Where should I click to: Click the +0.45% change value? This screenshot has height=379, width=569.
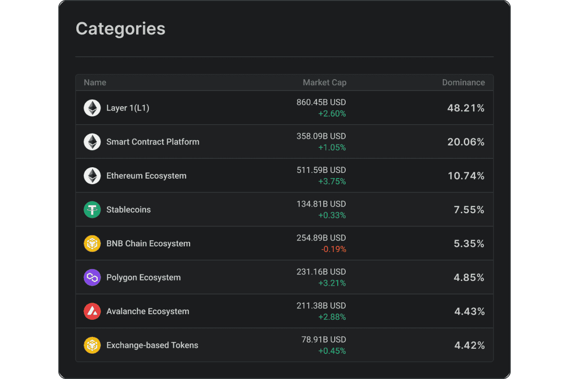(332, 351)
